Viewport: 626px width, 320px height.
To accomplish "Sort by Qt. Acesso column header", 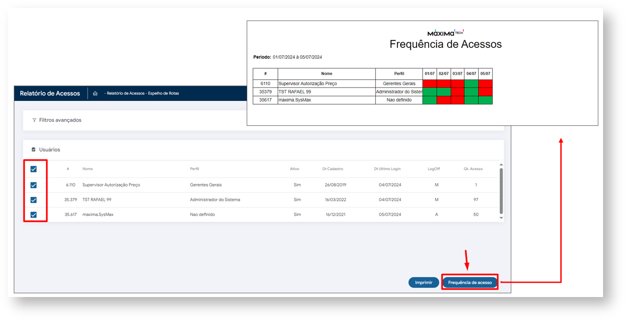I will [x=473, y=169].
